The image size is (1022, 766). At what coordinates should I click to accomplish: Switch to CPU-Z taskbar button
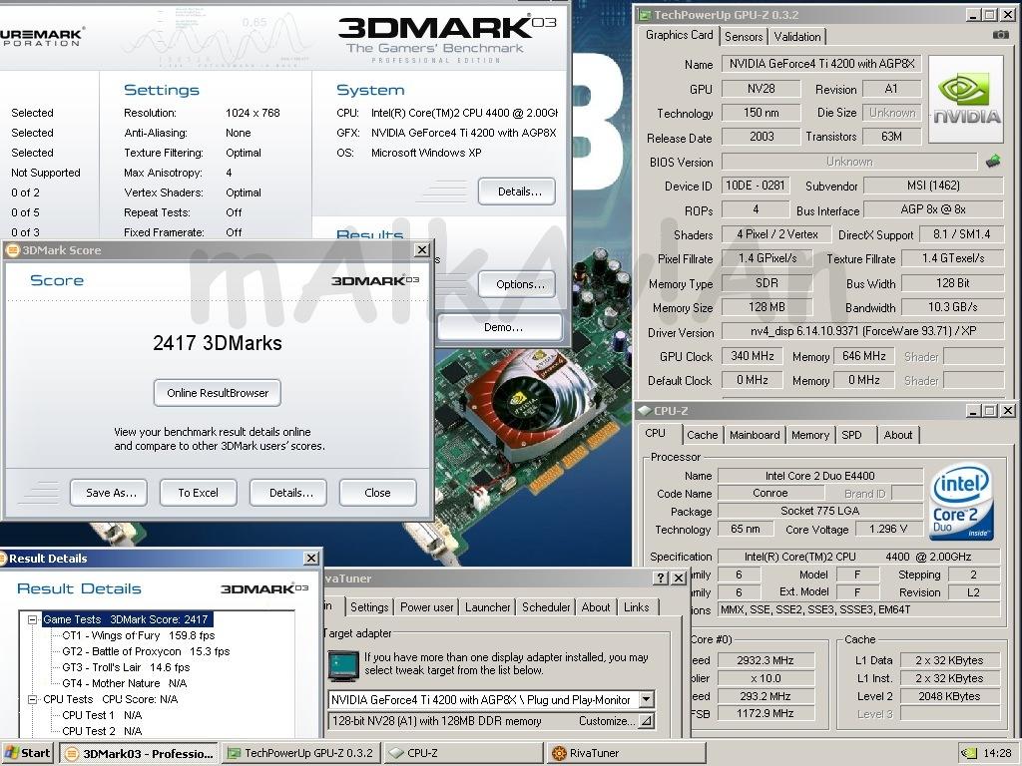click(463, 753)
